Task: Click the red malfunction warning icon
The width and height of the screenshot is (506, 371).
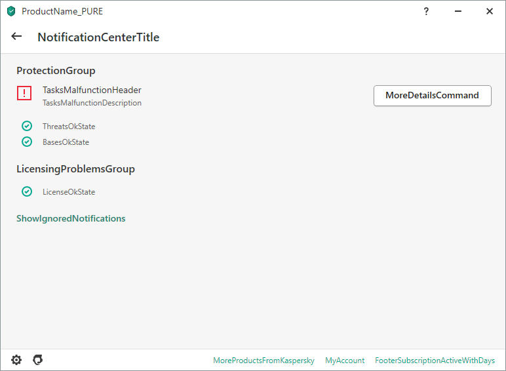Action: click(x=24, y=94)
